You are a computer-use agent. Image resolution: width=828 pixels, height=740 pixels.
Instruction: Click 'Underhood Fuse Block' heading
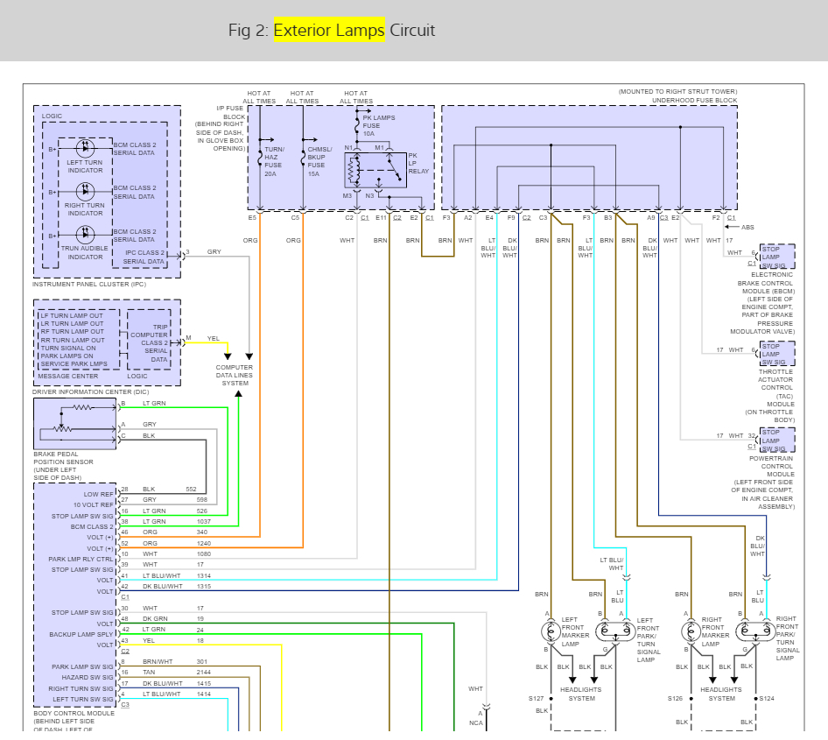pyautogui.click(x=694, y=101)
